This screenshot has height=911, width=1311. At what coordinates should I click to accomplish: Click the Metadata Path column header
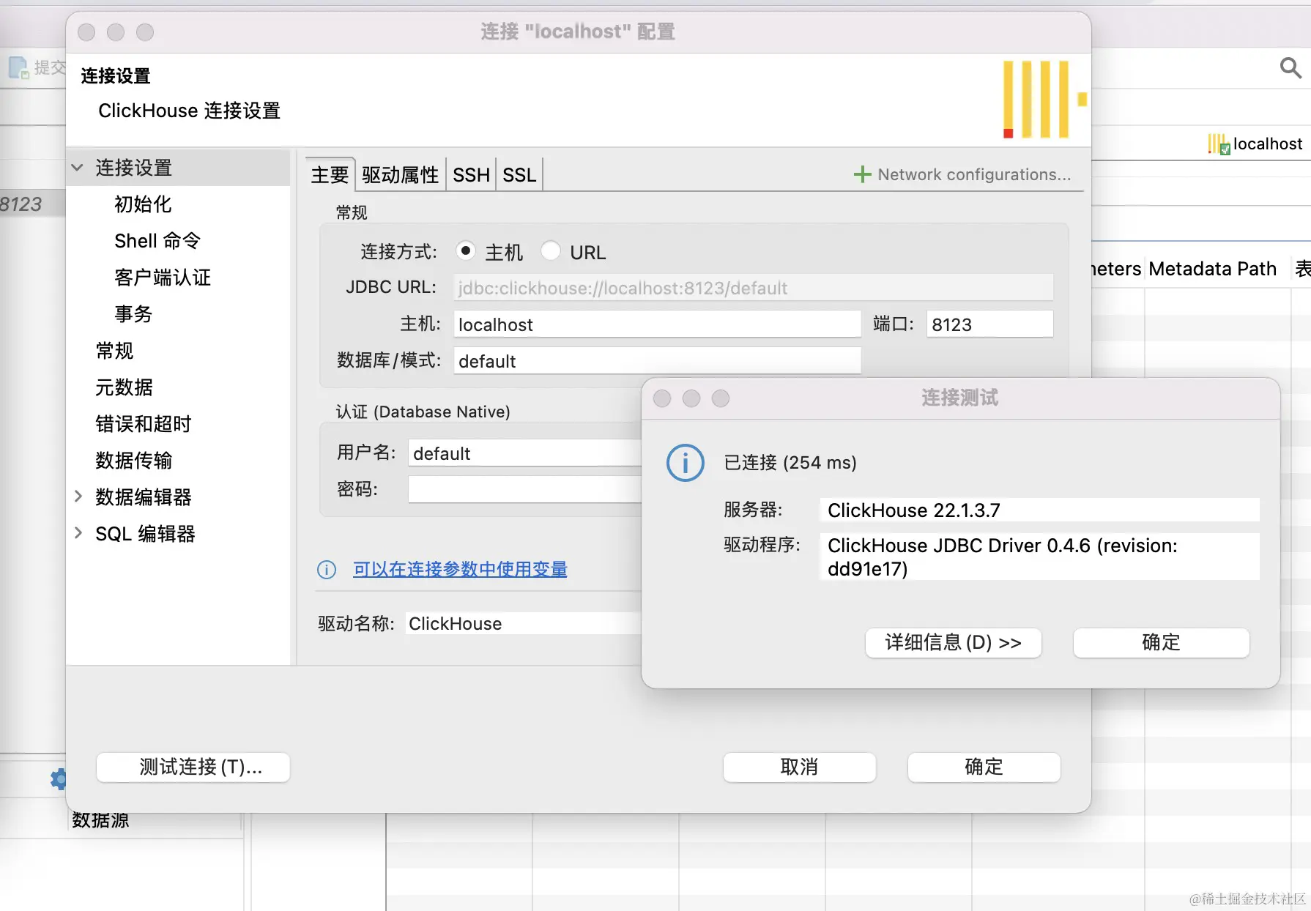1212,269
